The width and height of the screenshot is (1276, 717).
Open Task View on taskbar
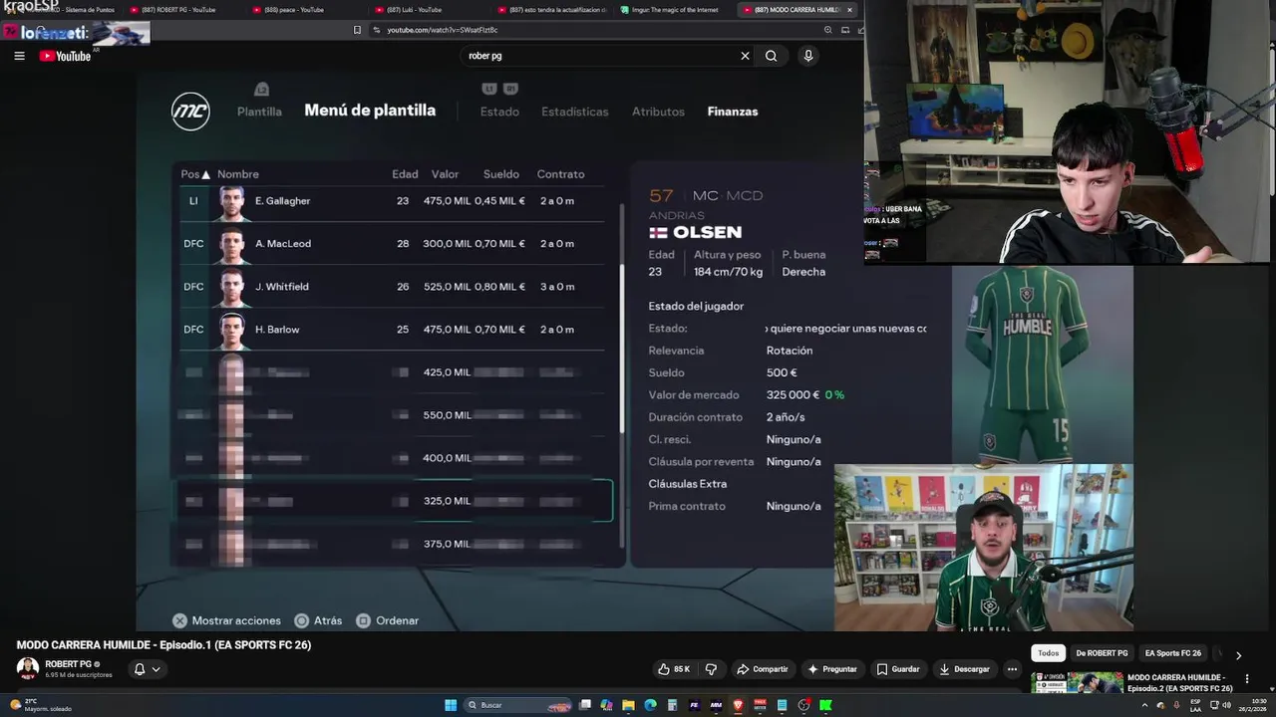[585, 705]
